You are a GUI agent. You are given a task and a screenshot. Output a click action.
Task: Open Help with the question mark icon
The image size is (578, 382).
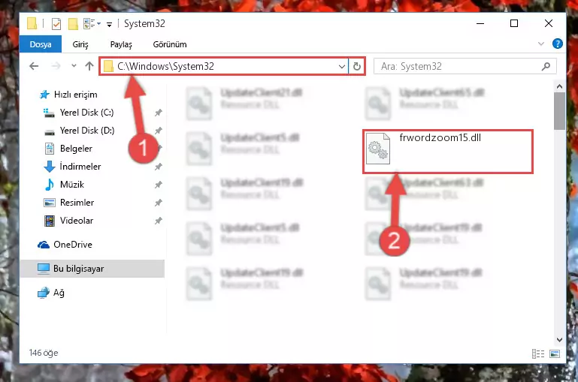[x=558, y=44]
